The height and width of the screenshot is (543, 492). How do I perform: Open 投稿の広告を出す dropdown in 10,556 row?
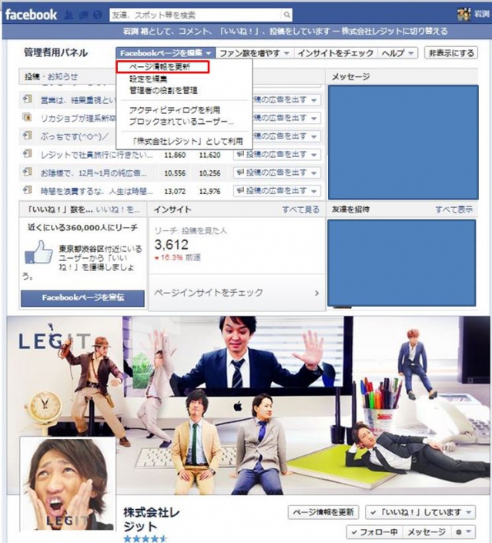tap(277, 173)
